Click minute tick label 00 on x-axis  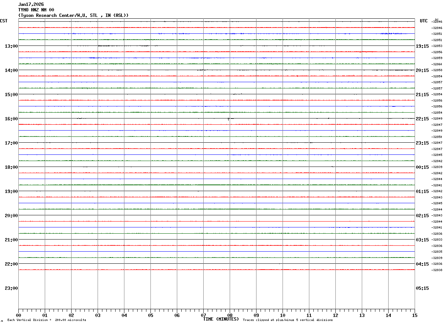[18, 315]
